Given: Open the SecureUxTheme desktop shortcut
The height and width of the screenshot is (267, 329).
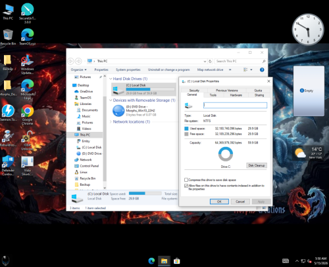Looking at the screenshot, I should click(x=28, y=13).
